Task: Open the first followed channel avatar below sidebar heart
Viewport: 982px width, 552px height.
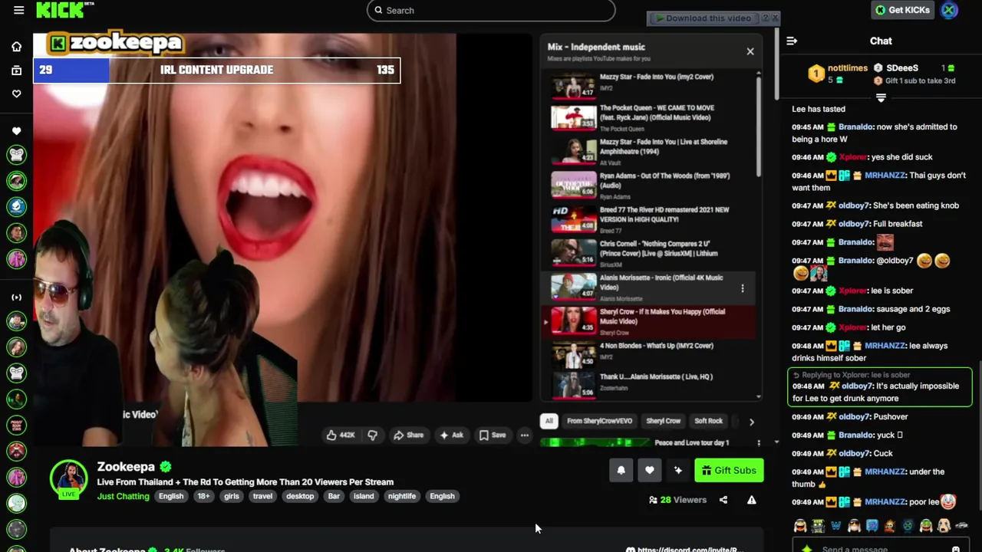Action: 16,155
